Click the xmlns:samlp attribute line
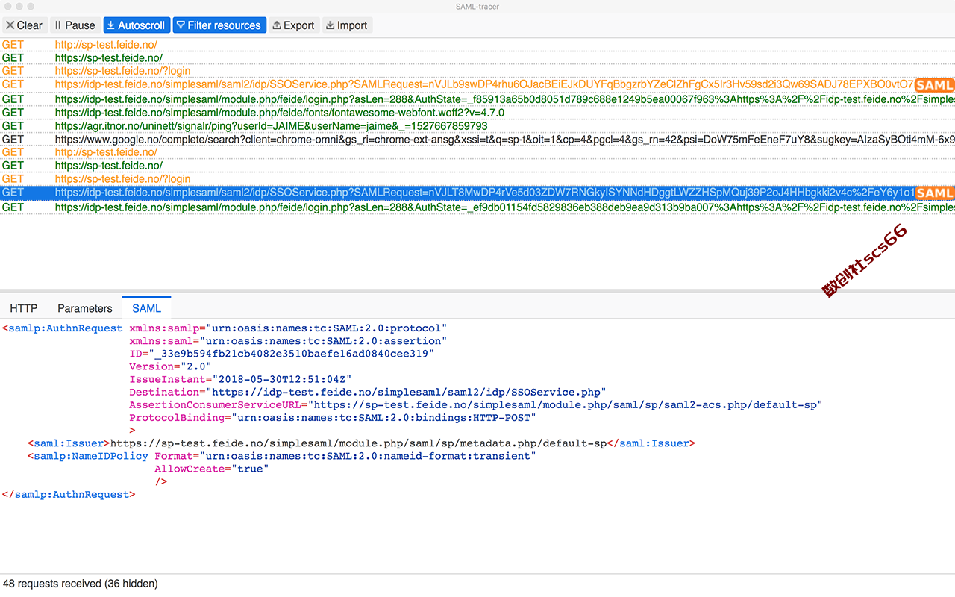Image resolution: width=955 pixels, height=597 pixels. 288,328
